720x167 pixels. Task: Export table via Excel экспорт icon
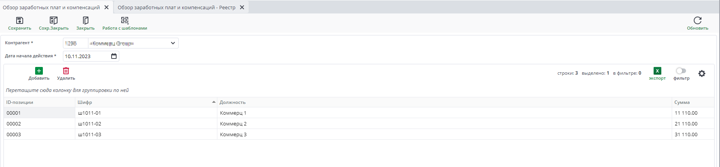pos(657,71)
